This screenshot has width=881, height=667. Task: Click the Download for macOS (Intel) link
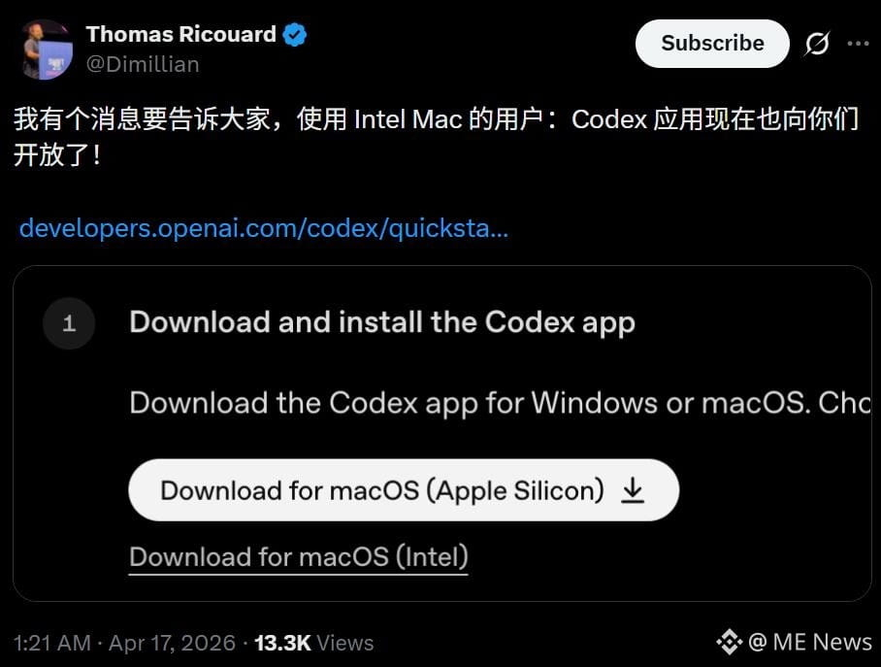298,557
